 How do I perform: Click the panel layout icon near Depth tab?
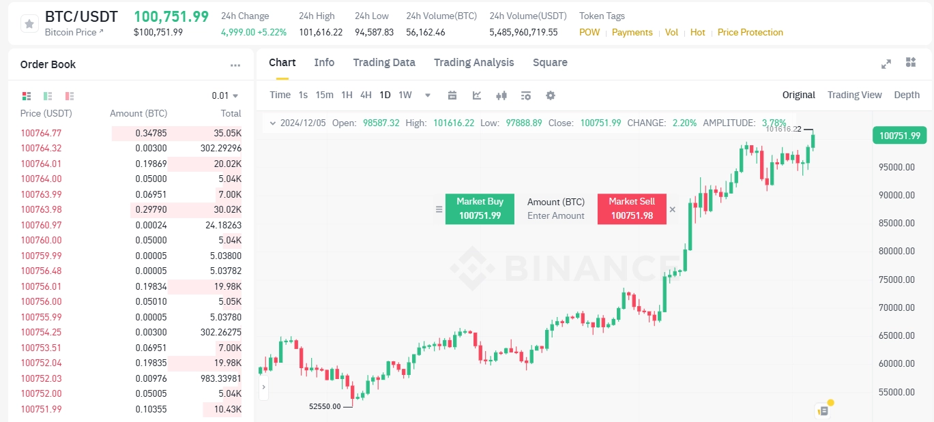911,62
